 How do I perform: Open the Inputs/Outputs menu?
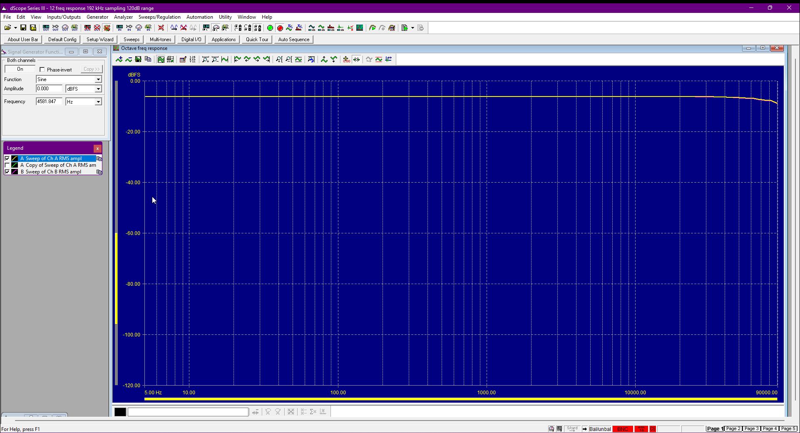[64, 17]
